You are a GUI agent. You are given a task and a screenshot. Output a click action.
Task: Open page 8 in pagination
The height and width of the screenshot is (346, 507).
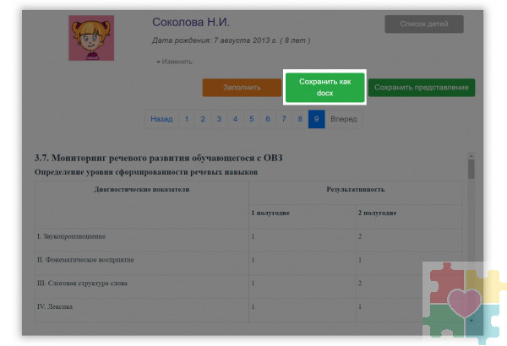click(x=300, y=120)
